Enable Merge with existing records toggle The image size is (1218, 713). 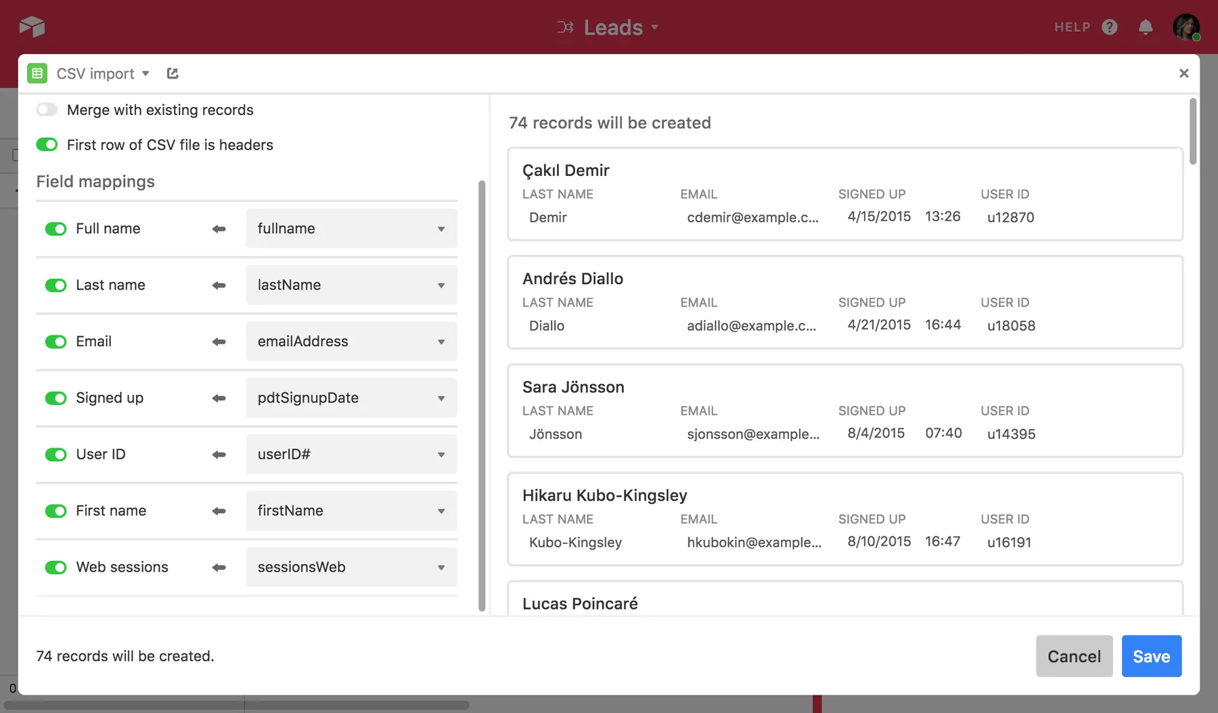pos(47,110)
